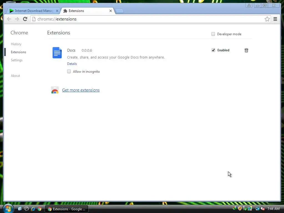Click the first quick launch icon
The height and width of the screenshot is (213, 284).
[20, 209]
